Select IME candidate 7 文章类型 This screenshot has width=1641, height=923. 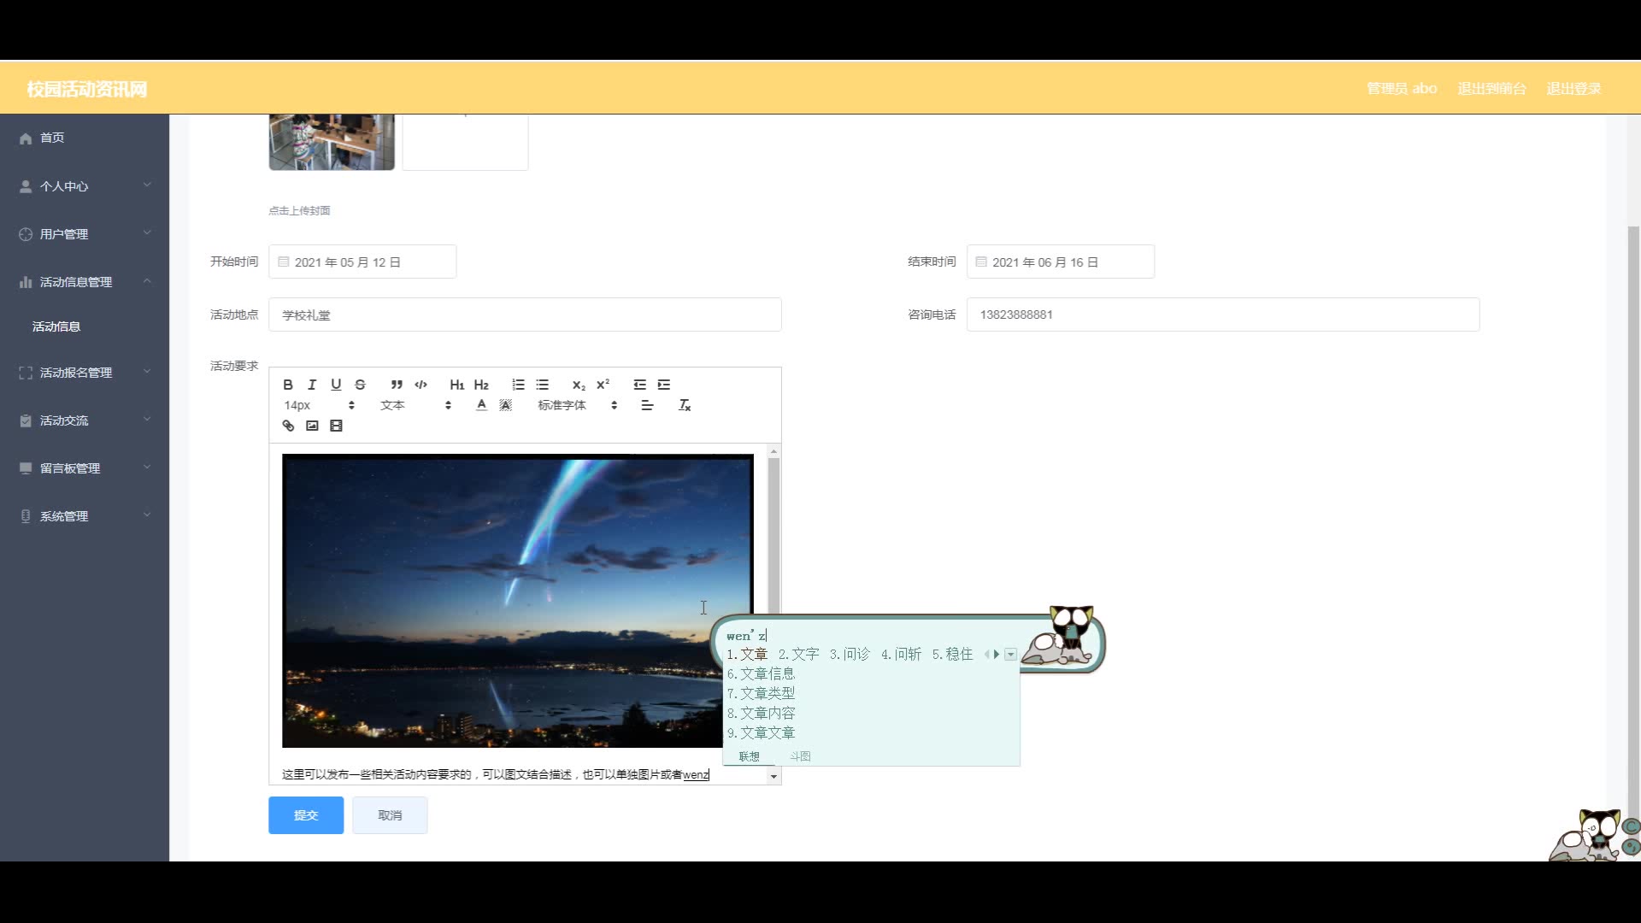(x=761, y=693)
